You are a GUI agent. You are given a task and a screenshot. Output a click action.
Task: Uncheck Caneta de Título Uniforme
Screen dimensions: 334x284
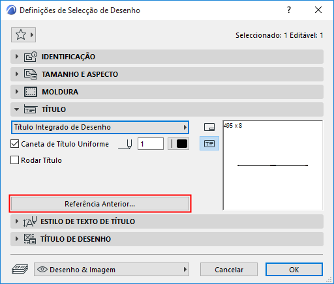tap(14, 144)
